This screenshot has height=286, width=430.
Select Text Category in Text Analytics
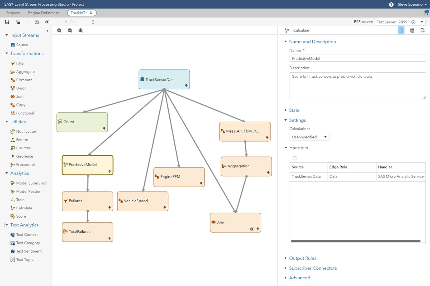pos(25,243)
